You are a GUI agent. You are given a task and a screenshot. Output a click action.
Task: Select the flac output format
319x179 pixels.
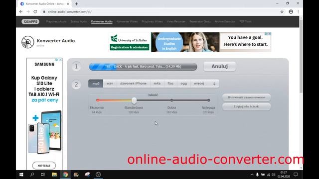coord(170,84)
